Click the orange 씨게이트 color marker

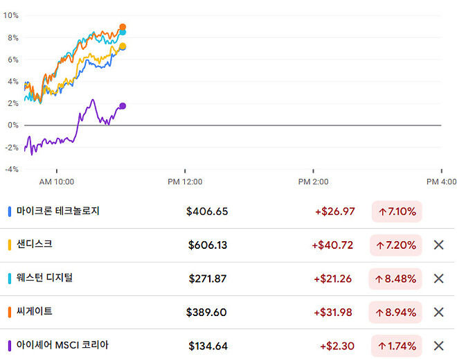point(10,312)
